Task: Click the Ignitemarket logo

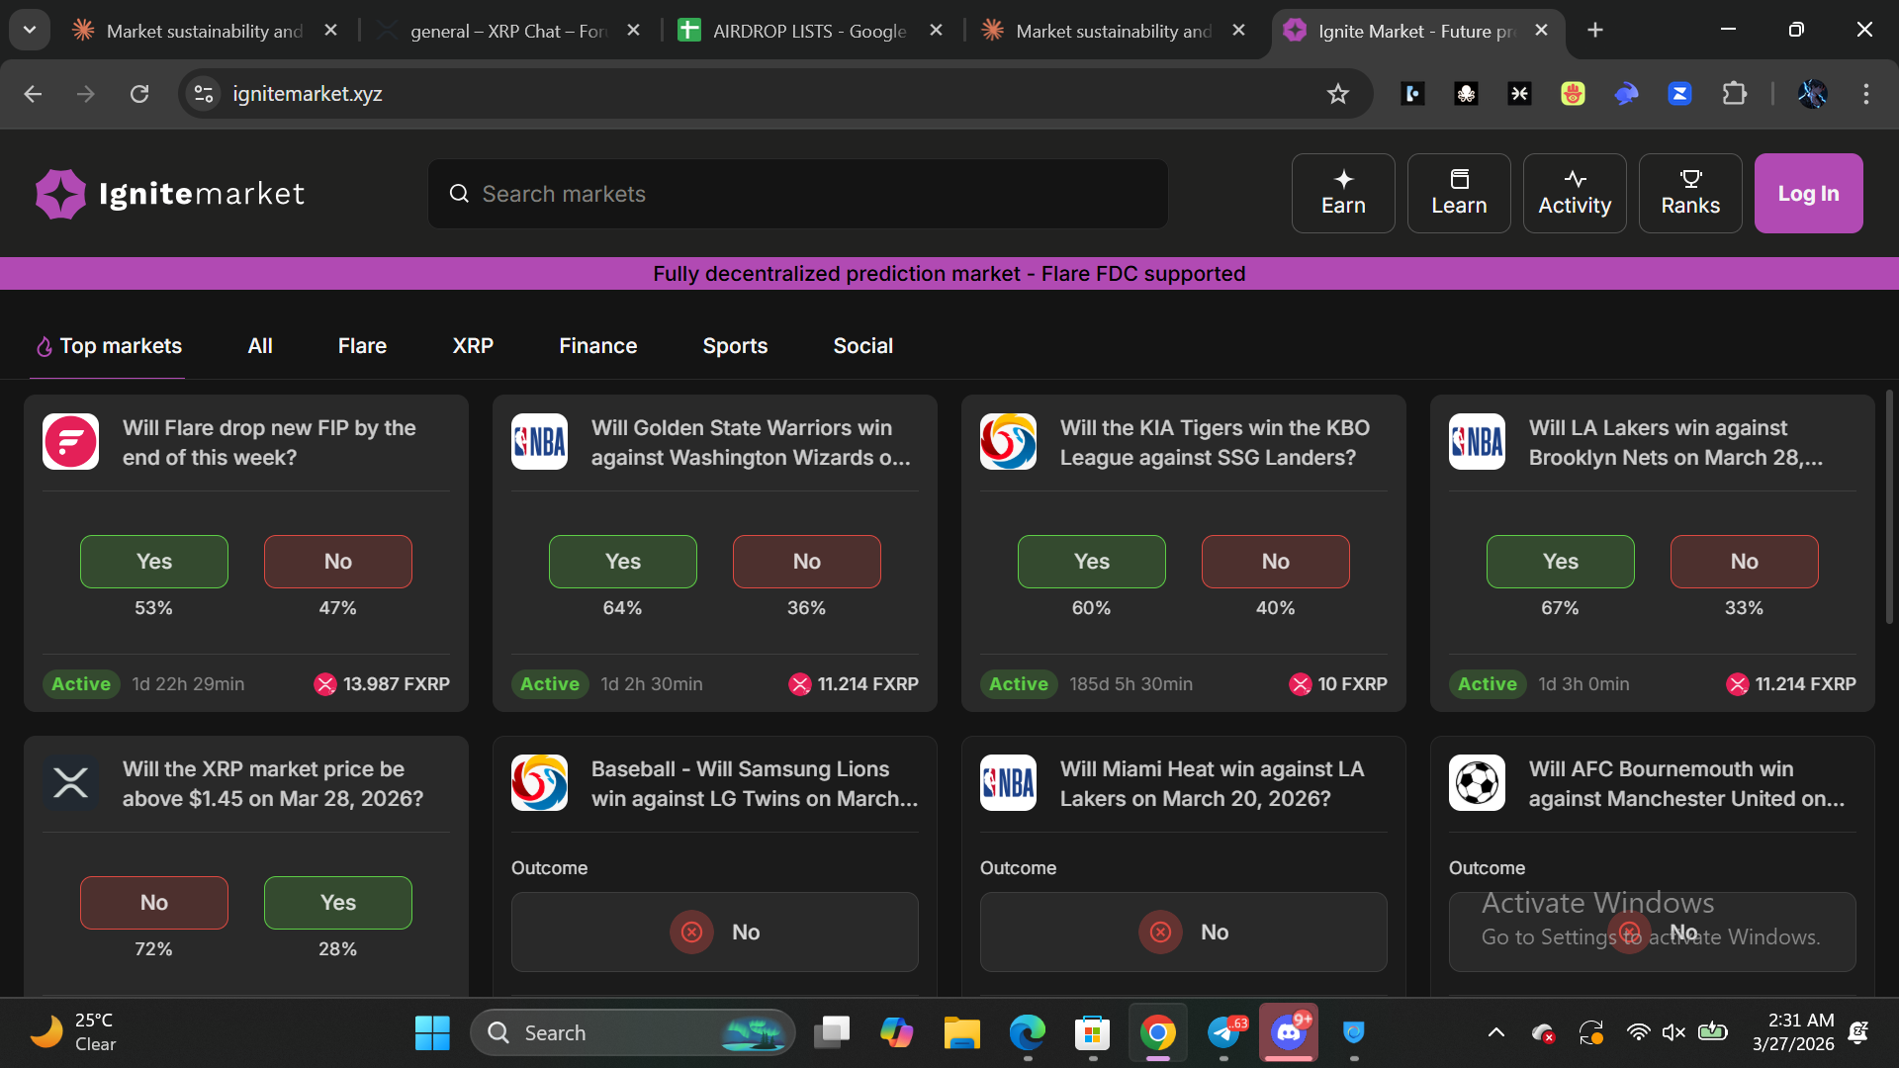Action: click(x=170, y=194)
